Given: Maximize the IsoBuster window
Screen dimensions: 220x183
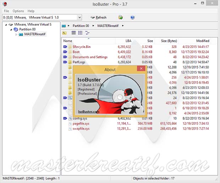Looking at the screenshot, I should [203, 3].
